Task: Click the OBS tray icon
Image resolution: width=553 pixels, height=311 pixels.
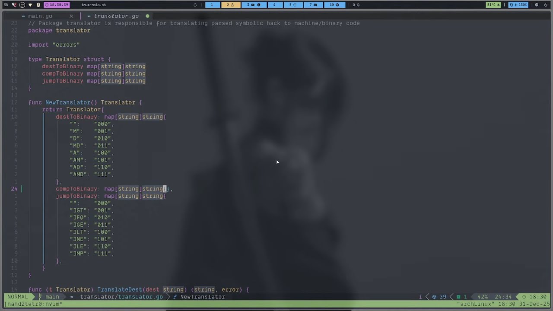Action: [x=22, y=5]
